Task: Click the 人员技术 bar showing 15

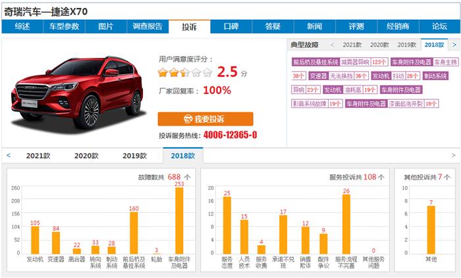Action: click(x=244, y=237)
